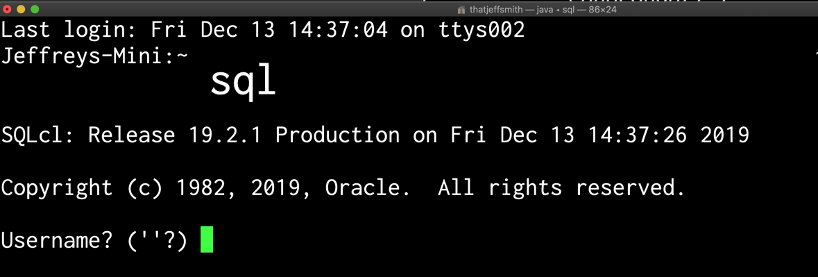Click the word Production in the banner
Image resolution: width=818 pixels, height=277 pixels.
[x=337, y=135]
